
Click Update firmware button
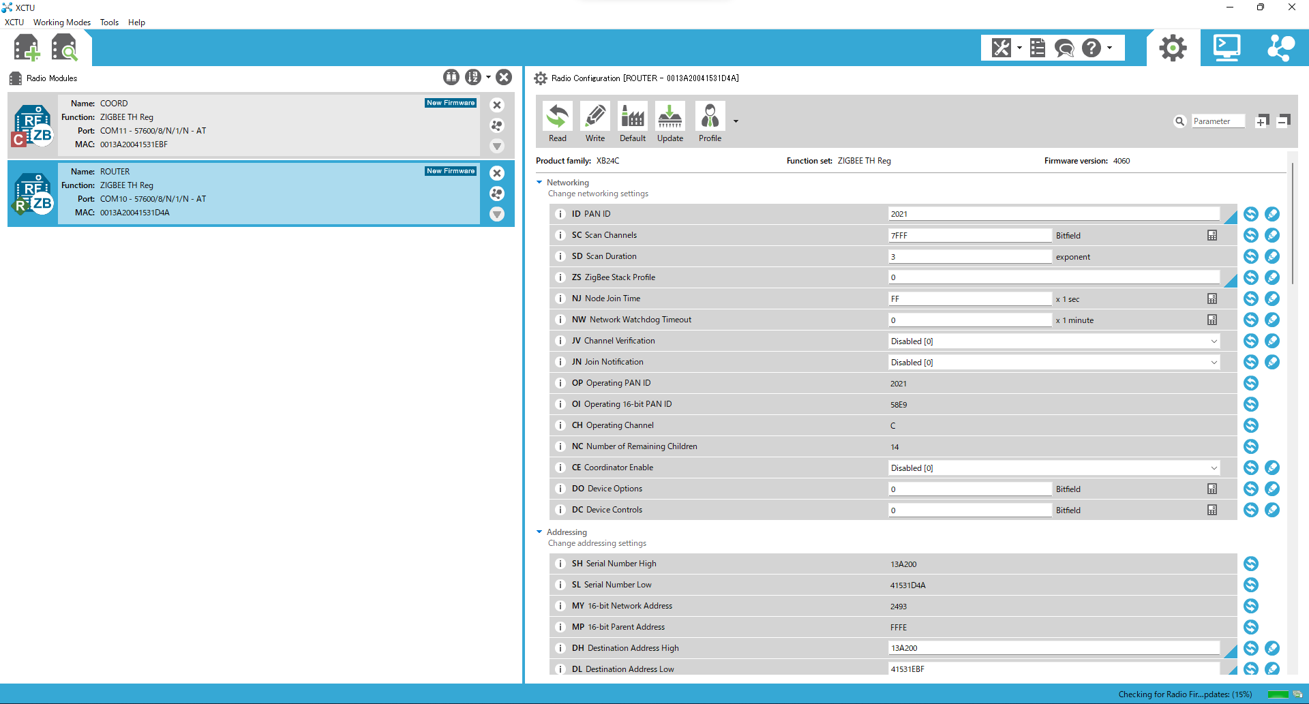pos(670,122)
